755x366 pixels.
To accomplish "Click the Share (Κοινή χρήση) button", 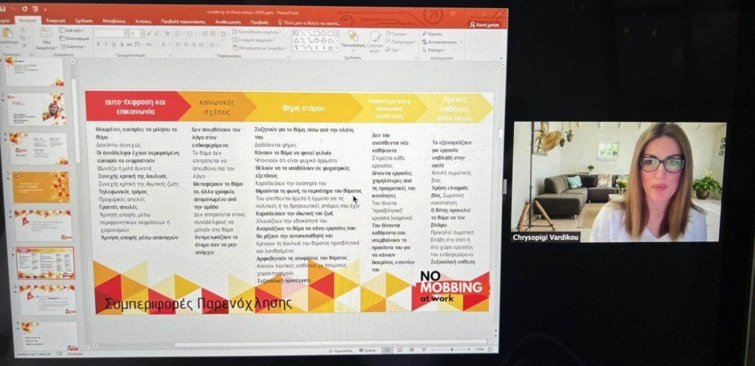I will [485, 25].
